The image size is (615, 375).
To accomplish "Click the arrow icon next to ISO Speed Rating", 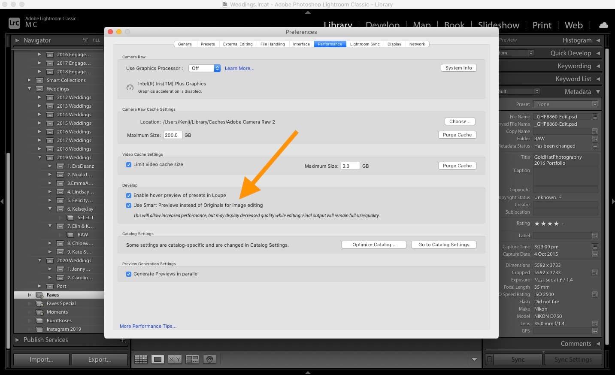I will click(x=595, y=294).
